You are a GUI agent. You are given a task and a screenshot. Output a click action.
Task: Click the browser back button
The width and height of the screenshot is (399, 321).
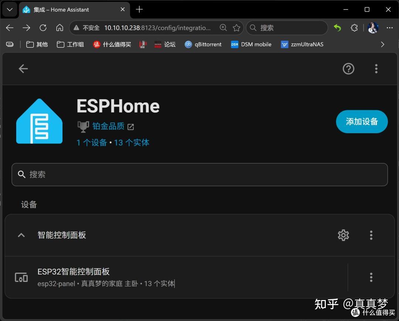pyautogui.click(x=10, y=28)
